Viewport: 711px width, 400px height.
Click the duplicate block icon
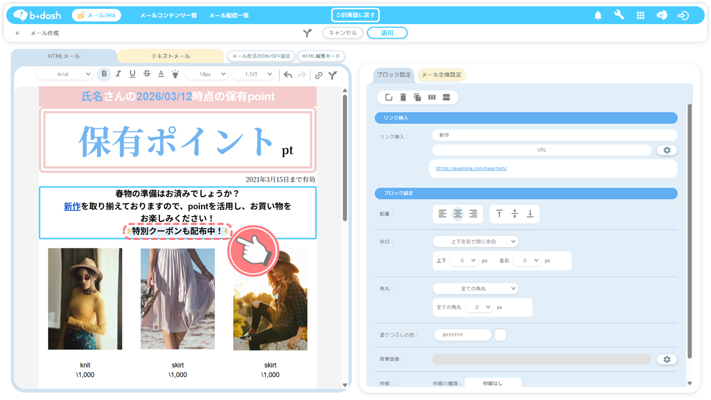click(x=418, y=97)
